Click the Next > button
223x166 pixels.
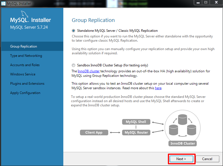point(181,159)
